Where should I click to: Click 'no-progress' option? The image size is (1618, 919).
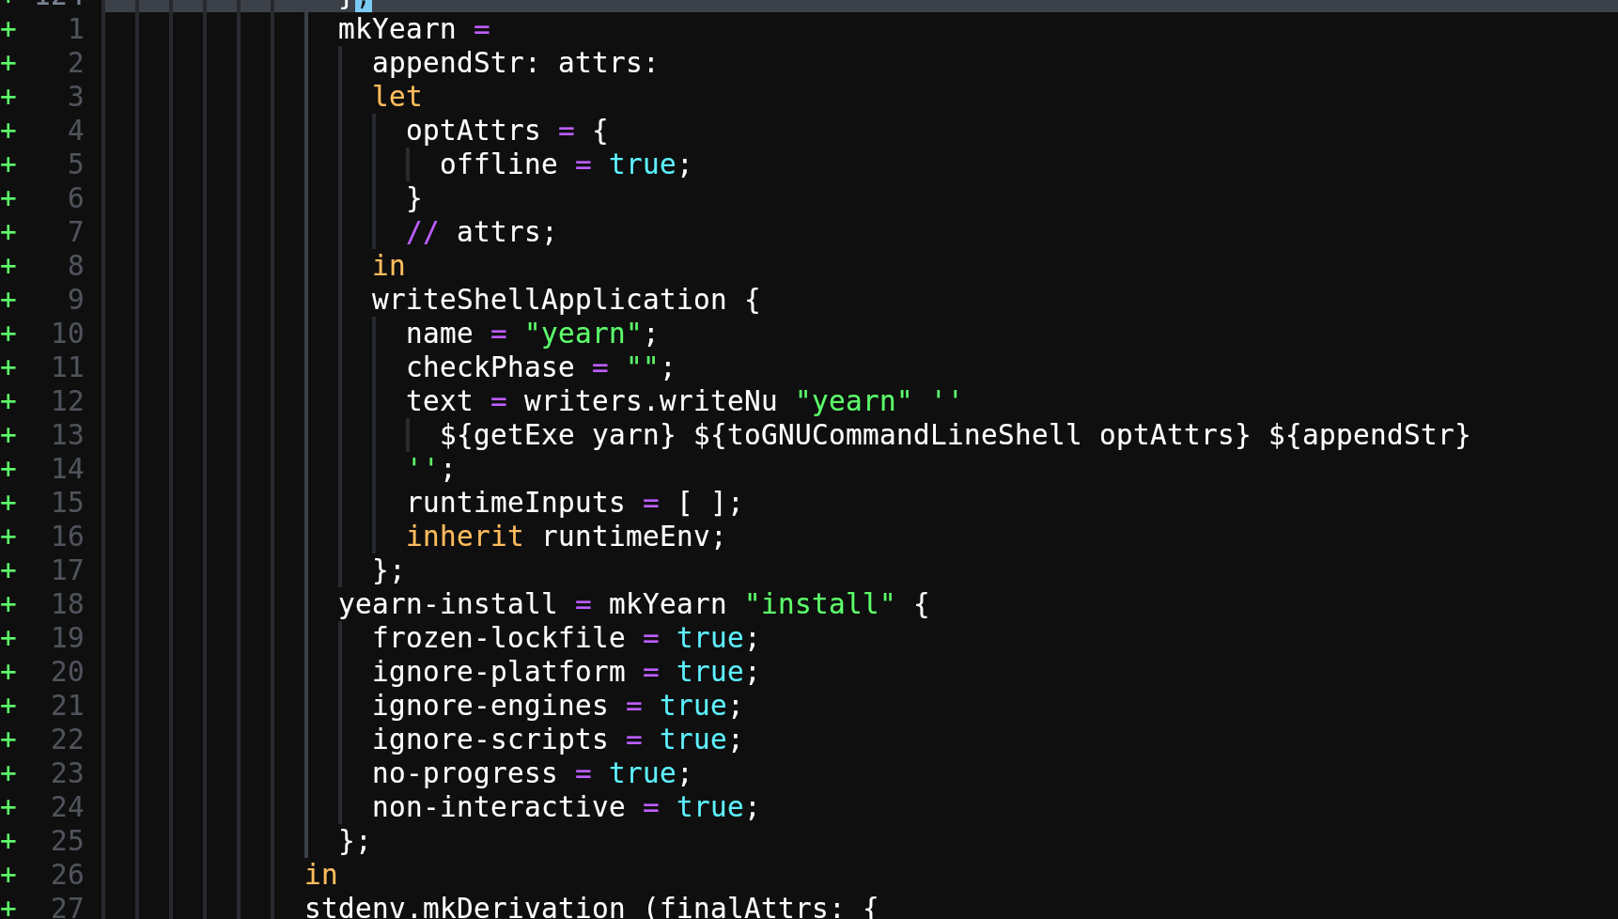(x=464, y=774)
